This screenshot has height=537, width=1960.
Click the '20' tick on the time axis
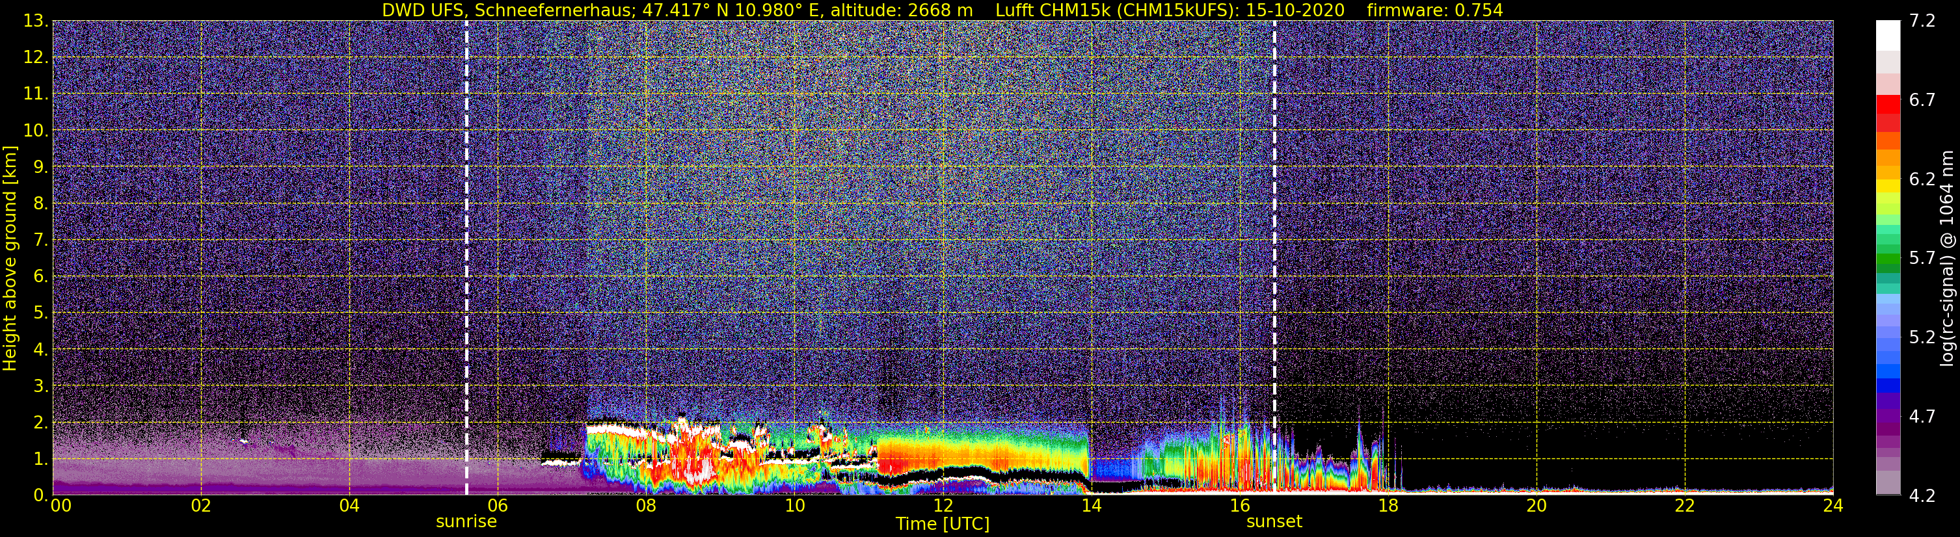tap(1537, 506)
